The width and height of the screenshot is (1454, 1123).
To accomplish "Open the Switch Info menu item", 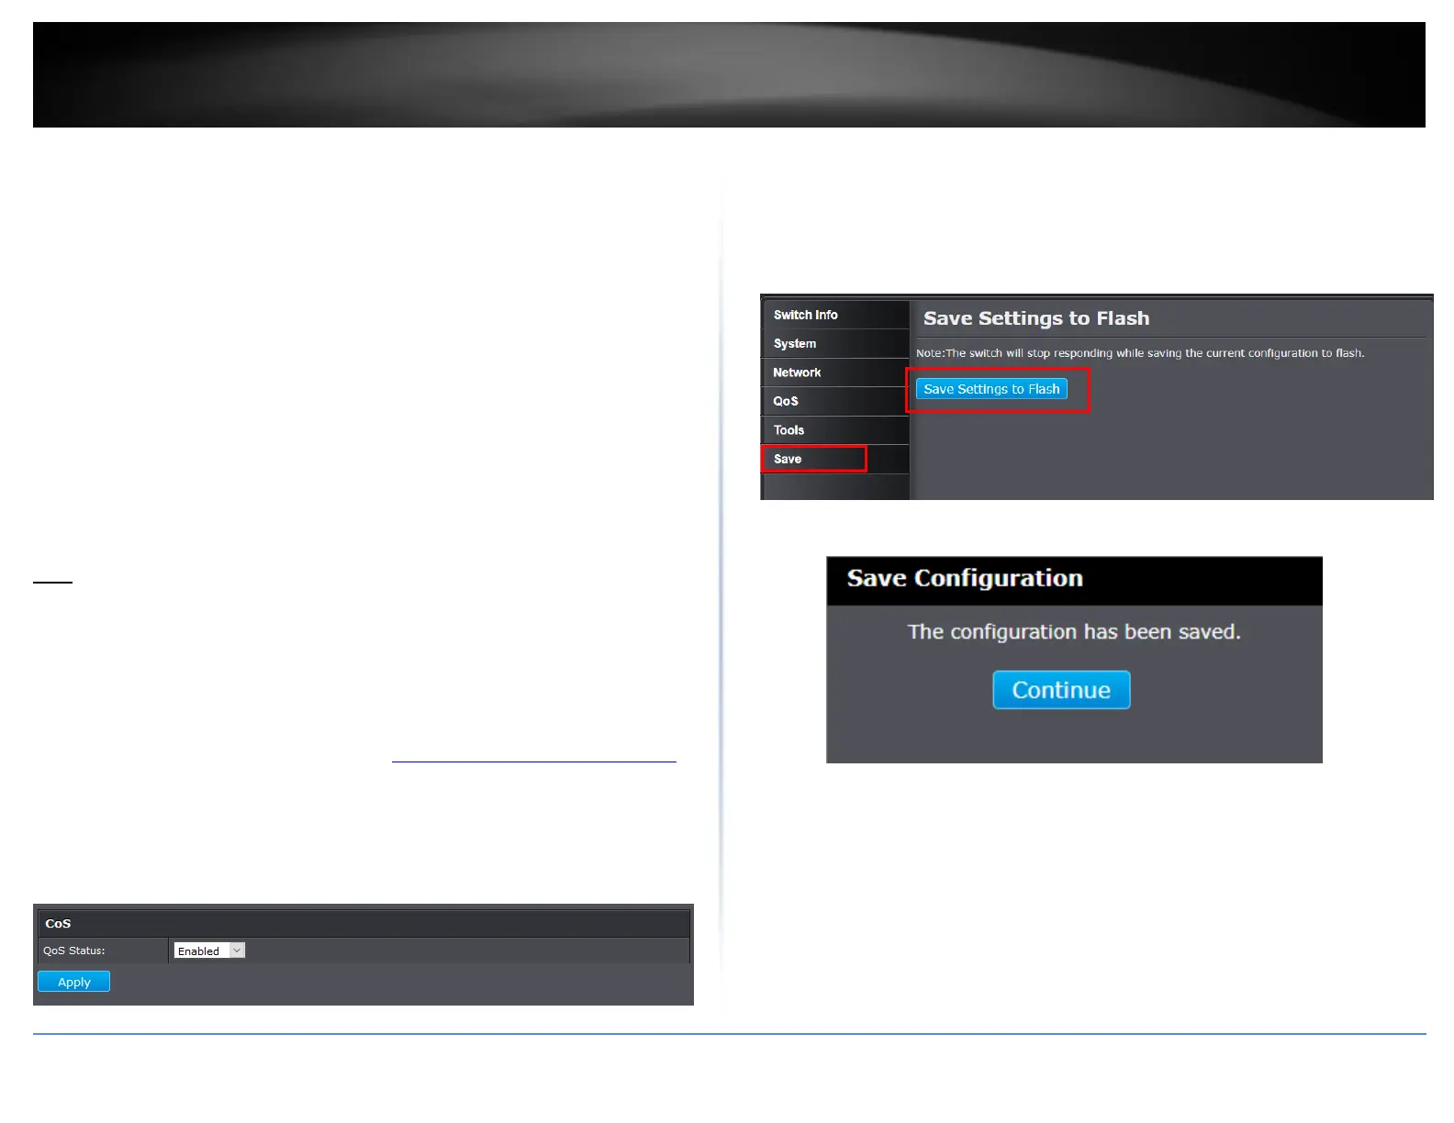I will 834,315.
